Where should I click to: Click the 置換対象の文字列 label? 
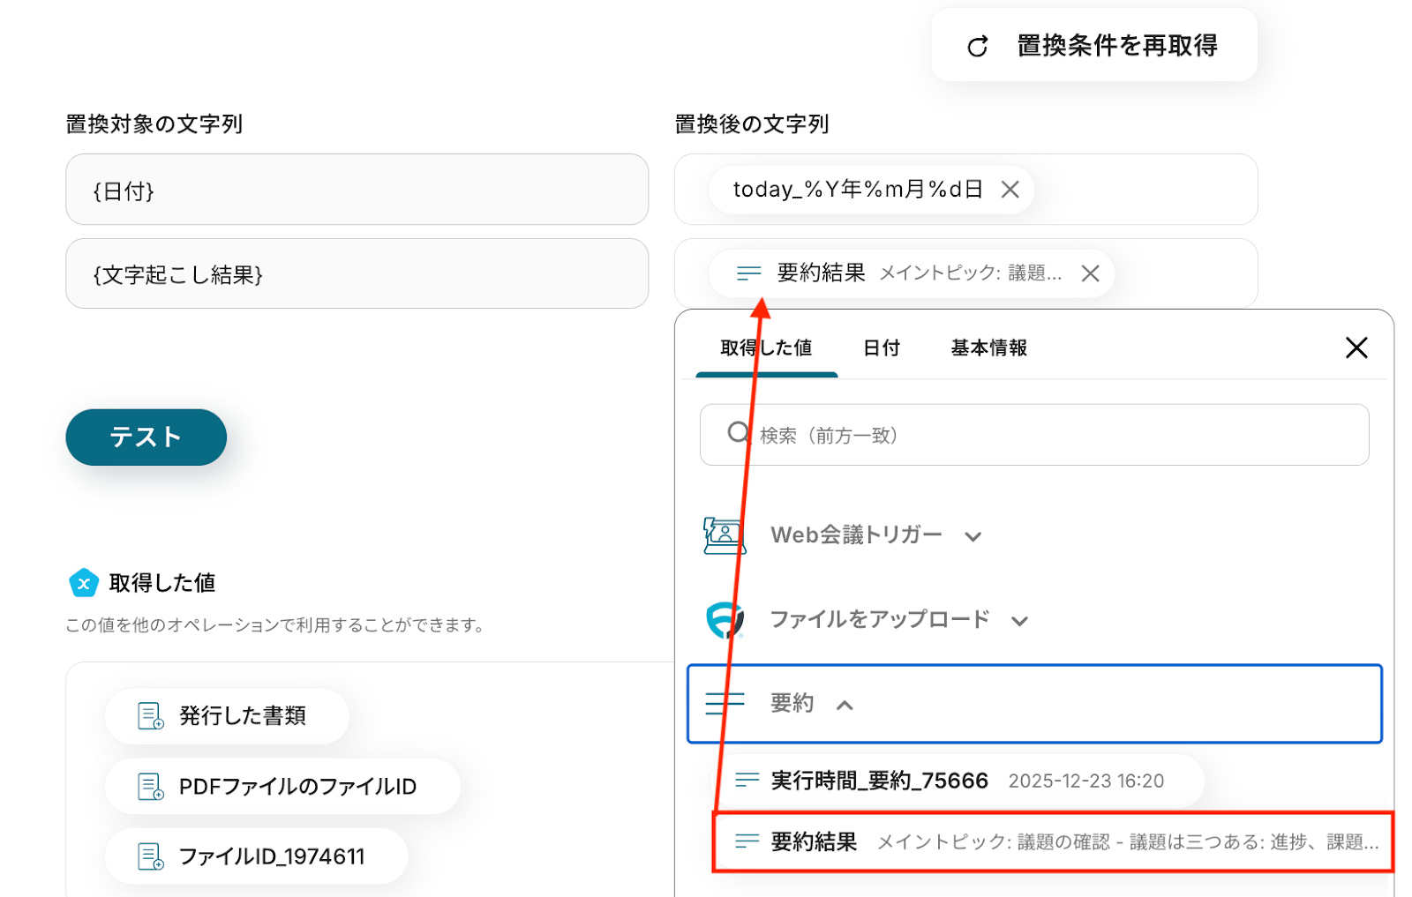pos(154,124)
